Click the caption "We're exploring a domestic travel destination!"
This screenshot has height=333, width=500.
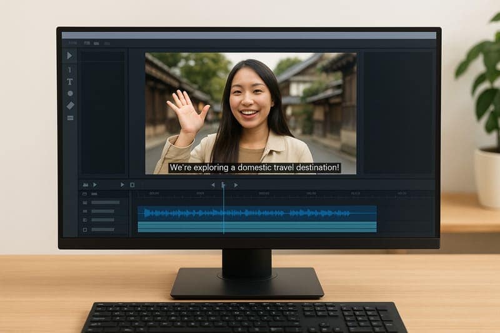254,167
